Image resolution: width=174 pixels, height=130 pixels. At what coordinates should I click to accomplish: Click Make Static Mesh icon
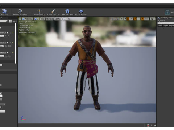67,12
